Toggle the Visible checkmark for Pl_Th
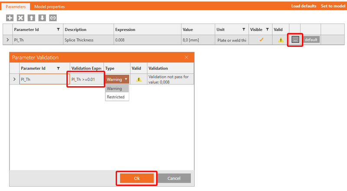The height and width of the screenshot is (191, 347). click(261, 40)
